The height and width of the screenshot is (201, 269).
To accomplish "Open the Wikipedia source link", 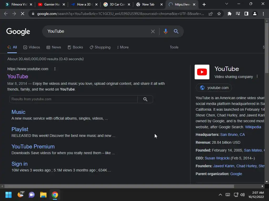I will (x=253, y=127).
